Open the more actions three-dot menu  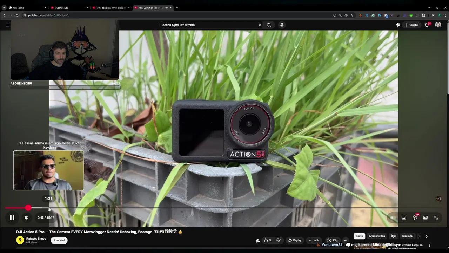click(346, 240)
